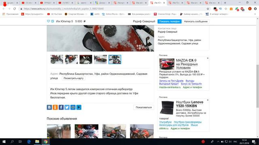Open the Chrome profile avatar
The height and width of the screenshot is (145, 259).
tap(250, 9)
